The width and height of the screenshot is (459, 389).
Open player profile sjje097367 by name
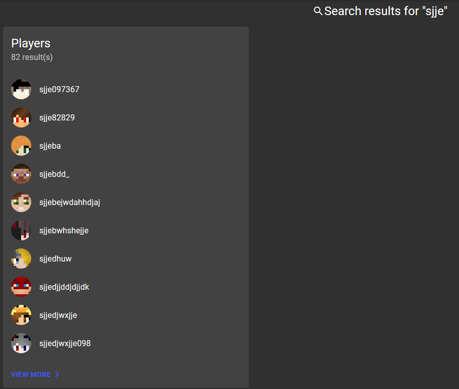59,89
